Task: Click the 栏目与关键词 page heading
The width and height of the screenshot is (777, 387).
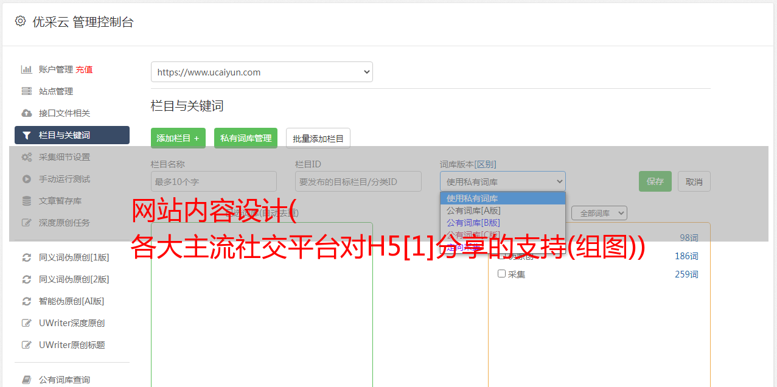Action: pyautogui.click(x=187, y=106)
